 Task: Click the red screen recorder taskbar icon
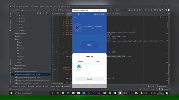pyautogui.click(x=125, y=93)
